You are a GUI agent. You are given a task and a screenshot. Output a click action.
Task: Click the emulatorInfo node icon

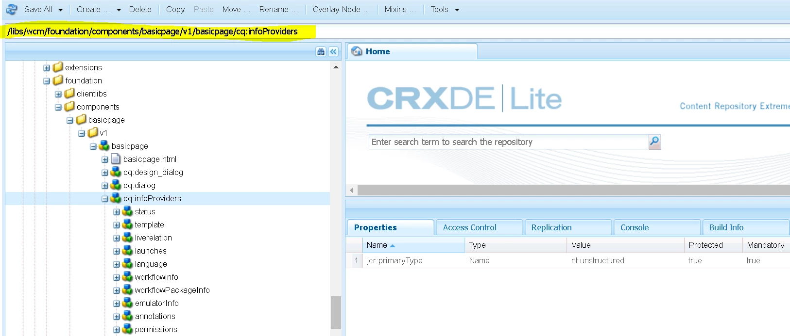coord(127,303)
